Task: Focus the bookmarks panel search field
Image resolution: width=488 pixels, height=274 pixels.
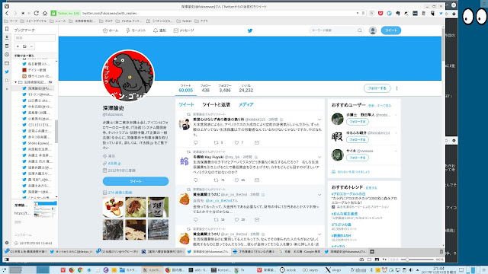Action: (x=34, y=38)
